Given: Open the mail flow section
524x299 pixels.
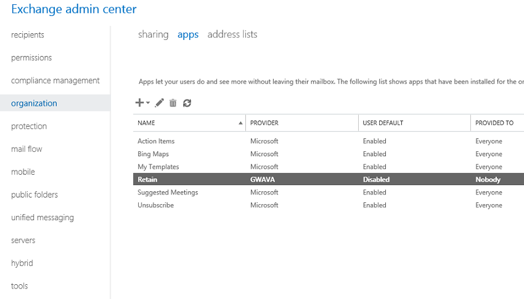Looking at the screenshot, I should [27, 149].
